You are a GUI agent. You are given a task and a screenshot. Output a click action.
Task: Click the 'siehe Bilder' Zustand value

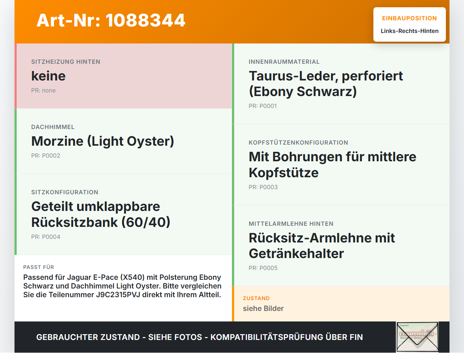point(263,308)
